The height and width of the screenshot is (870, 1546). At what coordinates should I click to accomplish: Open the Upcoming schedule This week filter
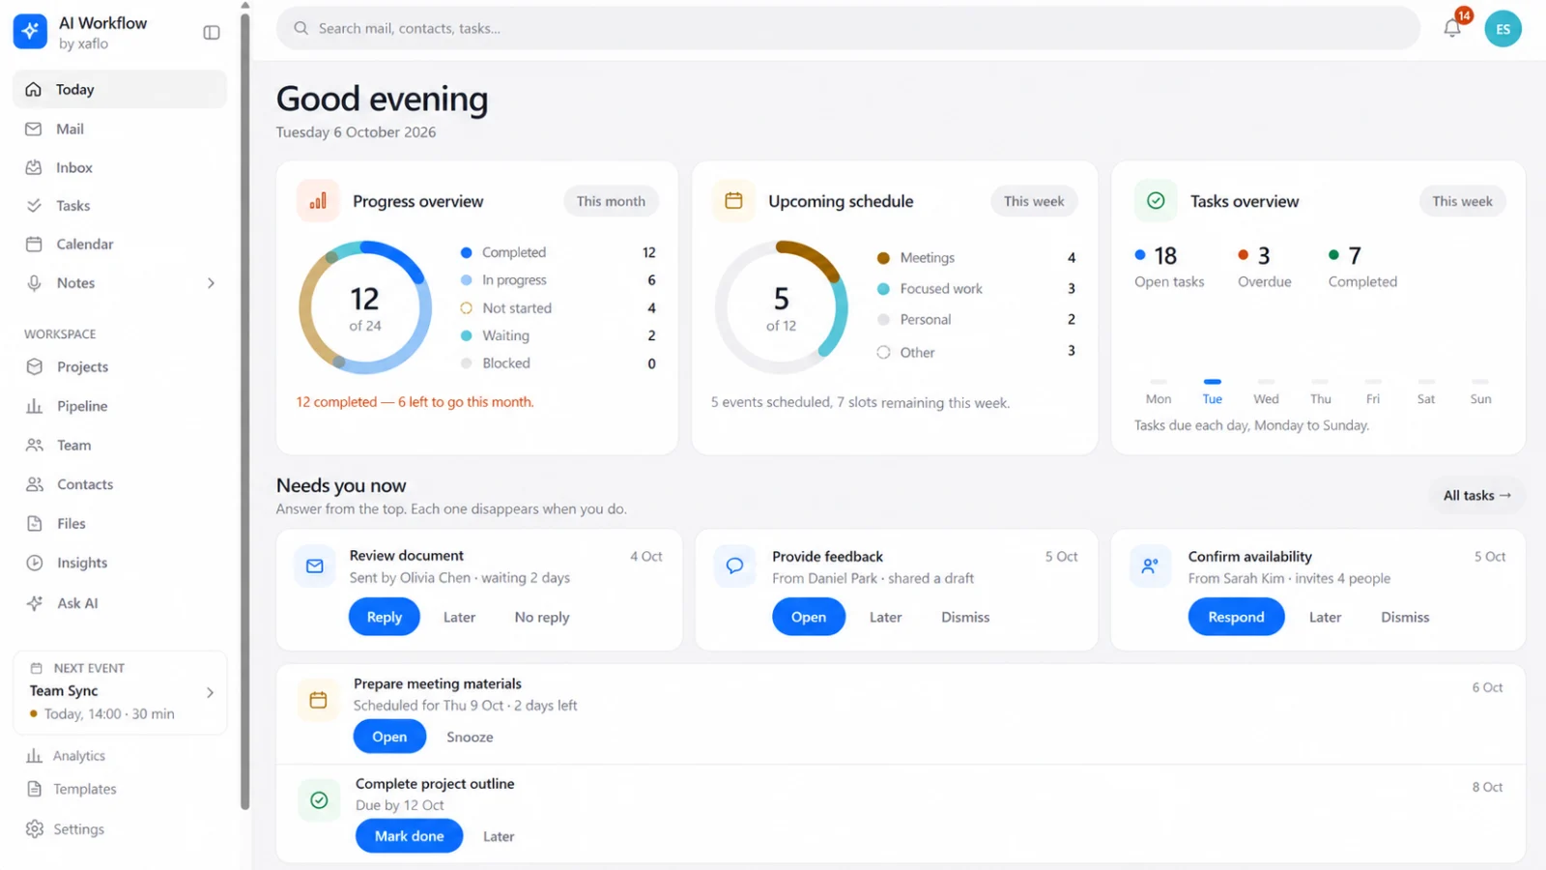[x=1034, y=201]
